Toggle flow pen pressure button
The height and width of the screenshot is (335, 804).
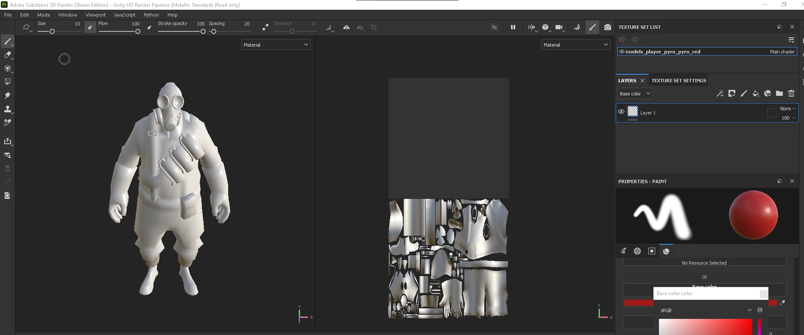pyautogui.click(x=149, y=27)
